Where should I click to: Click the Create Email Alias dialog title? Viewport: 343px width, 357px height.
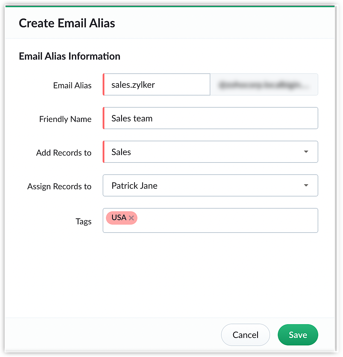(x=67, y=23)
